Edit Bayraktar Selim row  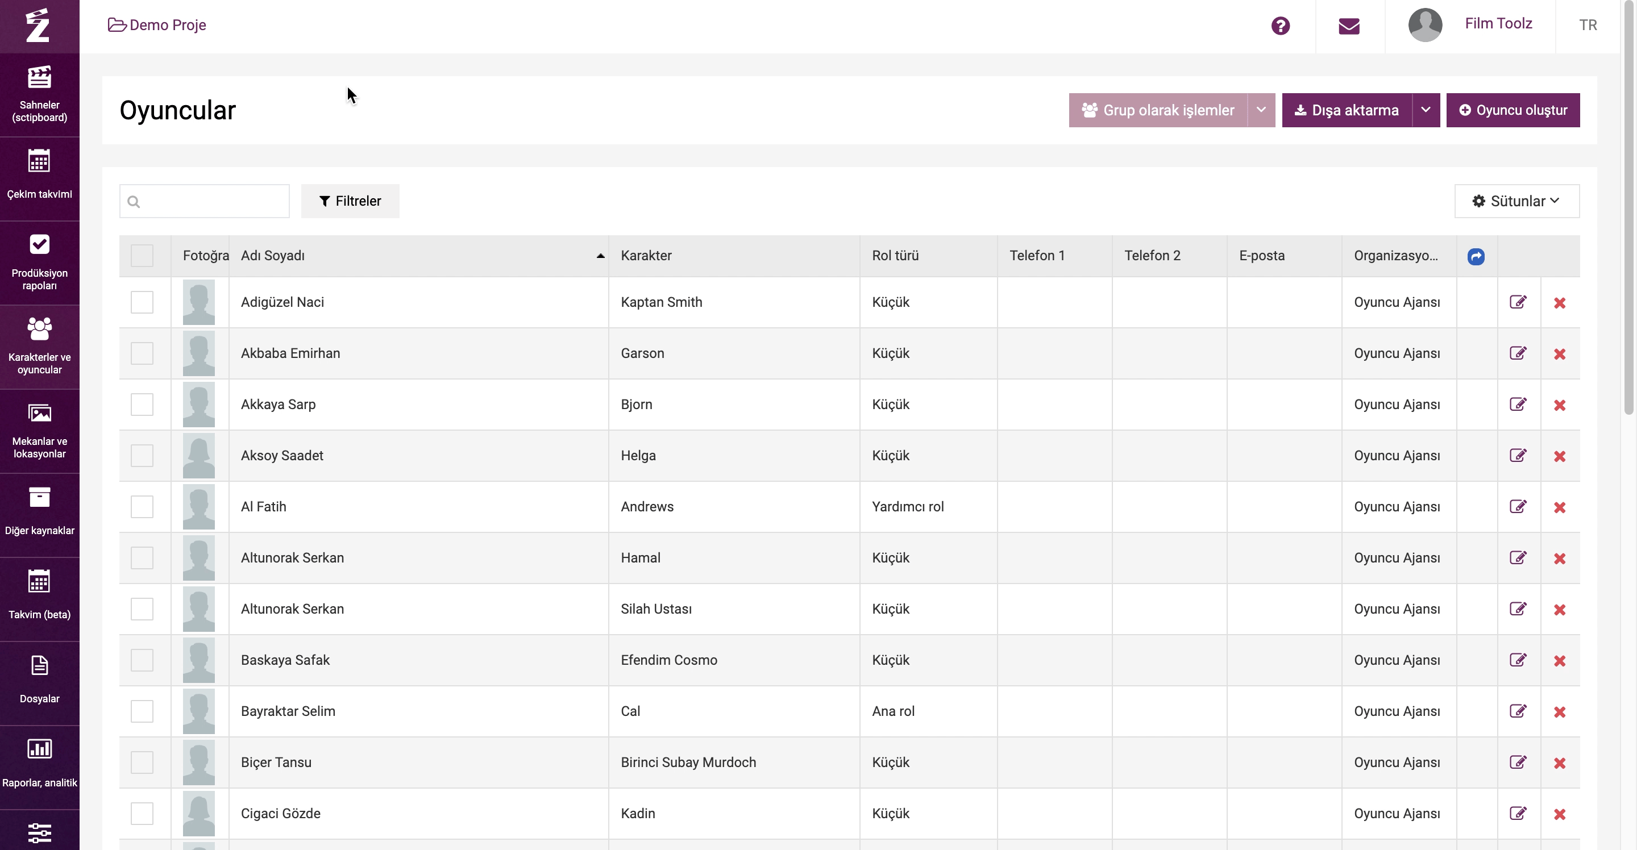(x=1518, y=711)
